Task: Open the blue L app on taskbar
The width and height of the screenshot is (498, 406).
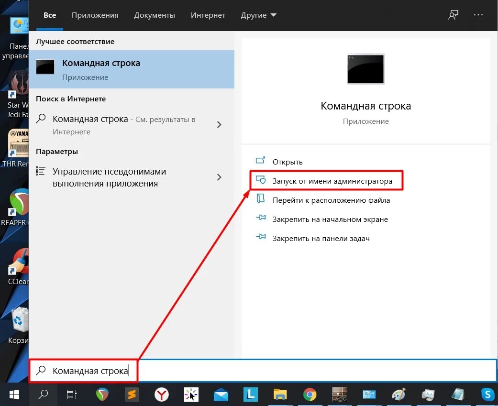Action: 251,395
